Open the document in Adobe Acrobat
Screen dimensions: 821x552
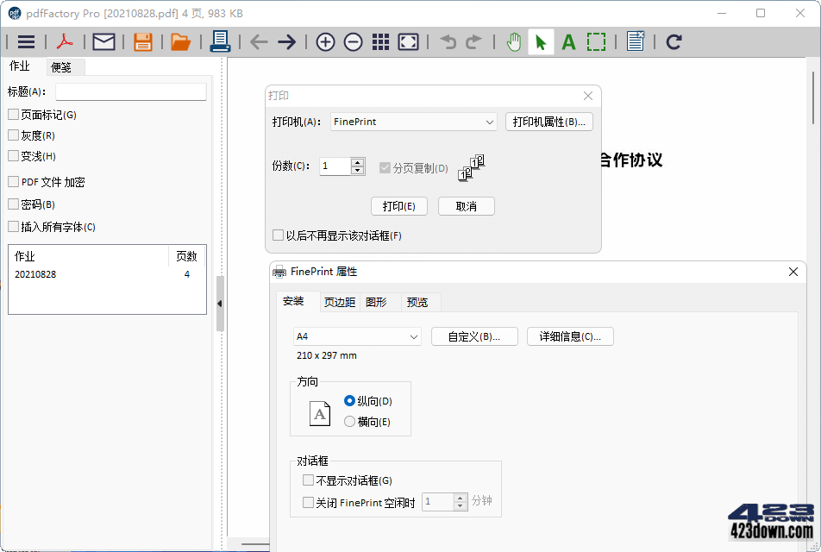click(64, 41)
